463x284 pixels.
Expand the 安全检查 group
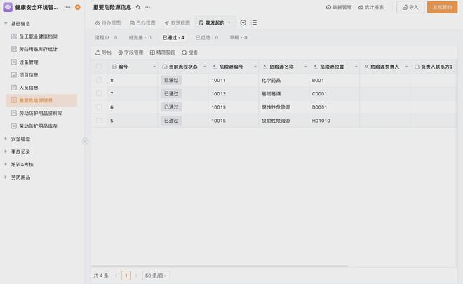(6, 139)
